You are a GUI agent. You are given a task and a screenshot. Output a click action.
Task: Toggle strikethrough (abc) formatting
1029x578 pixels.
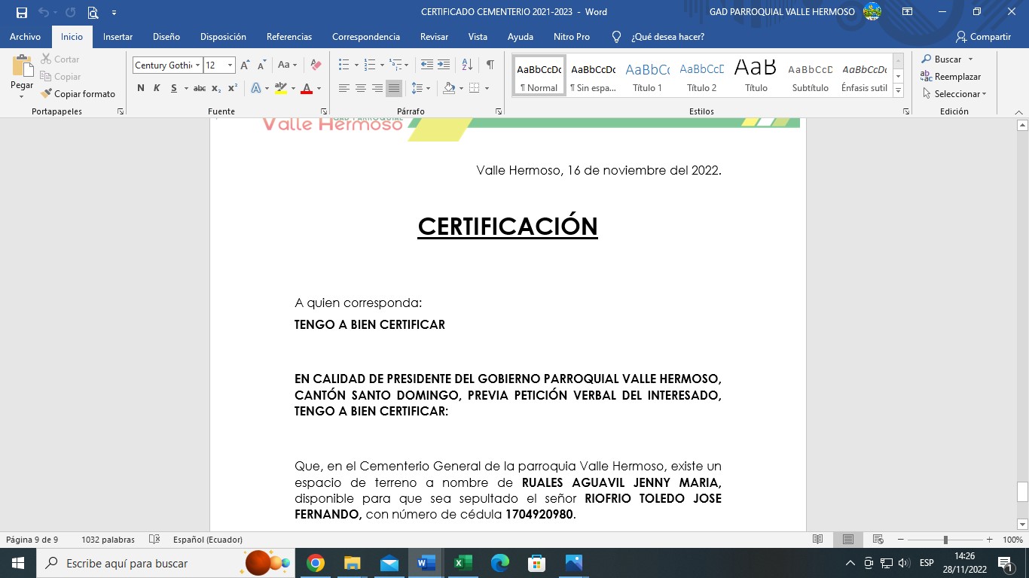coord(200,89)
